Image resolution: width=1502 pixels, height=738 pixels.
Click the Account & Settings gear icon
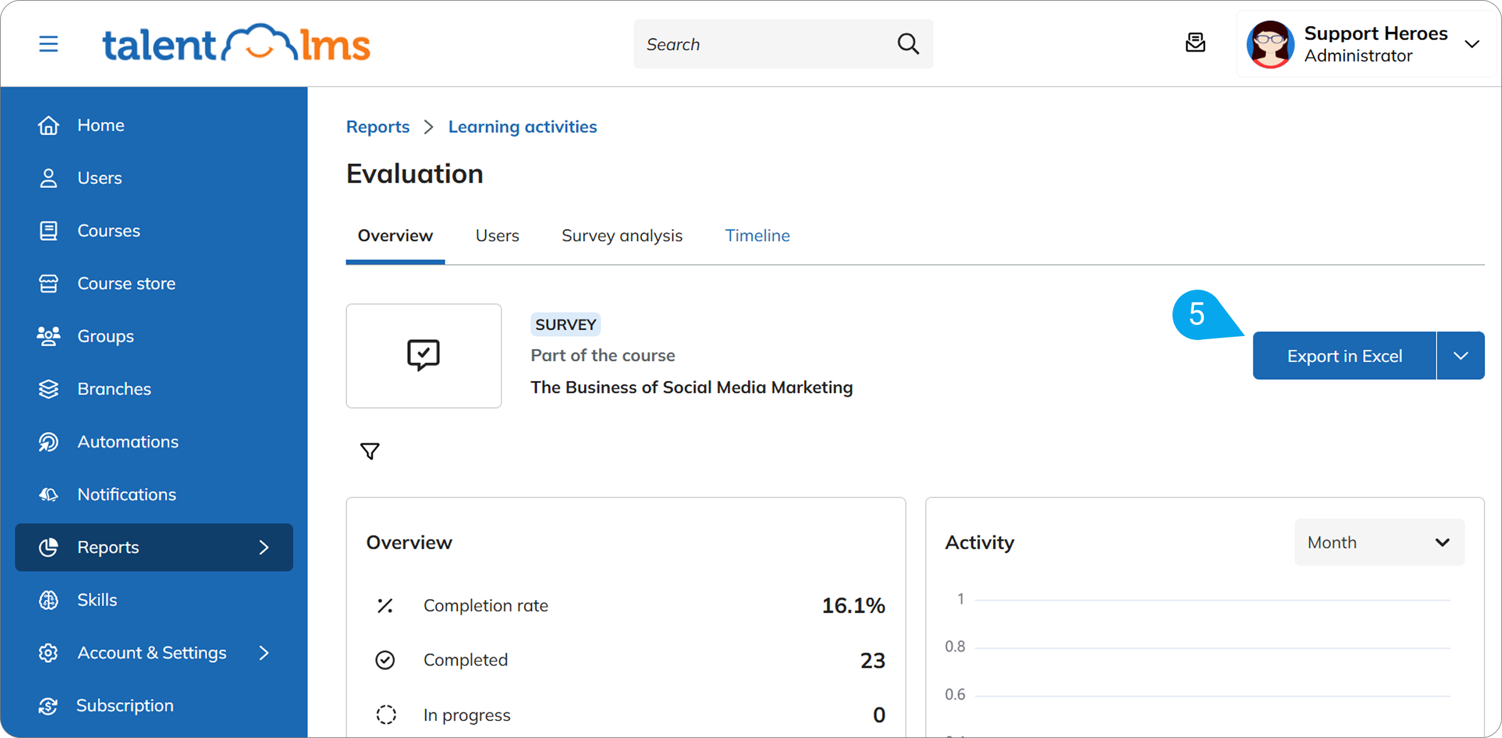point(48,653)
